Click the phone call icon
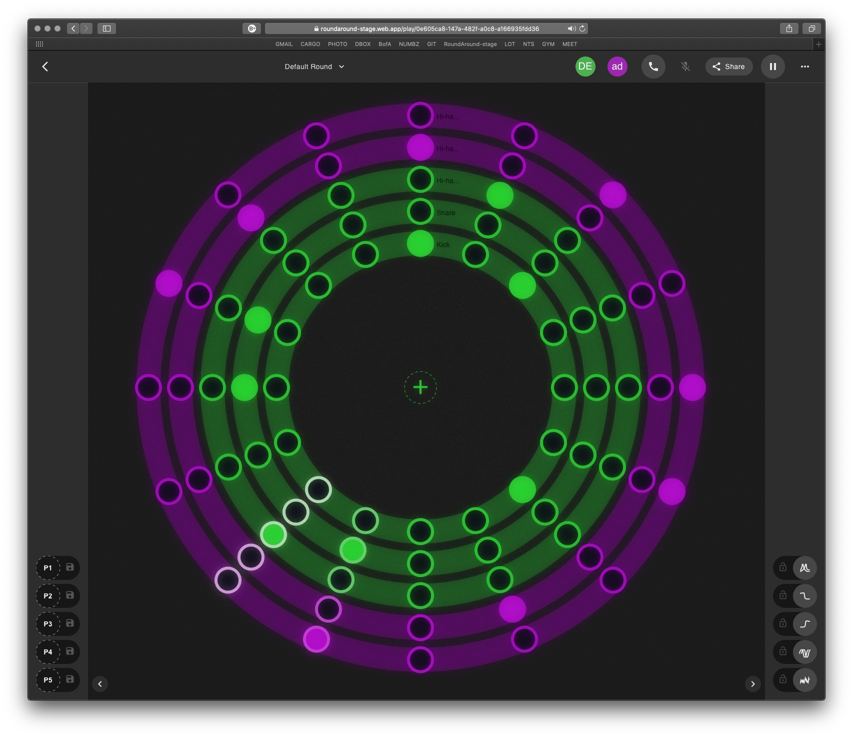This screenshot has width=853, height=737. coord(653,67)
